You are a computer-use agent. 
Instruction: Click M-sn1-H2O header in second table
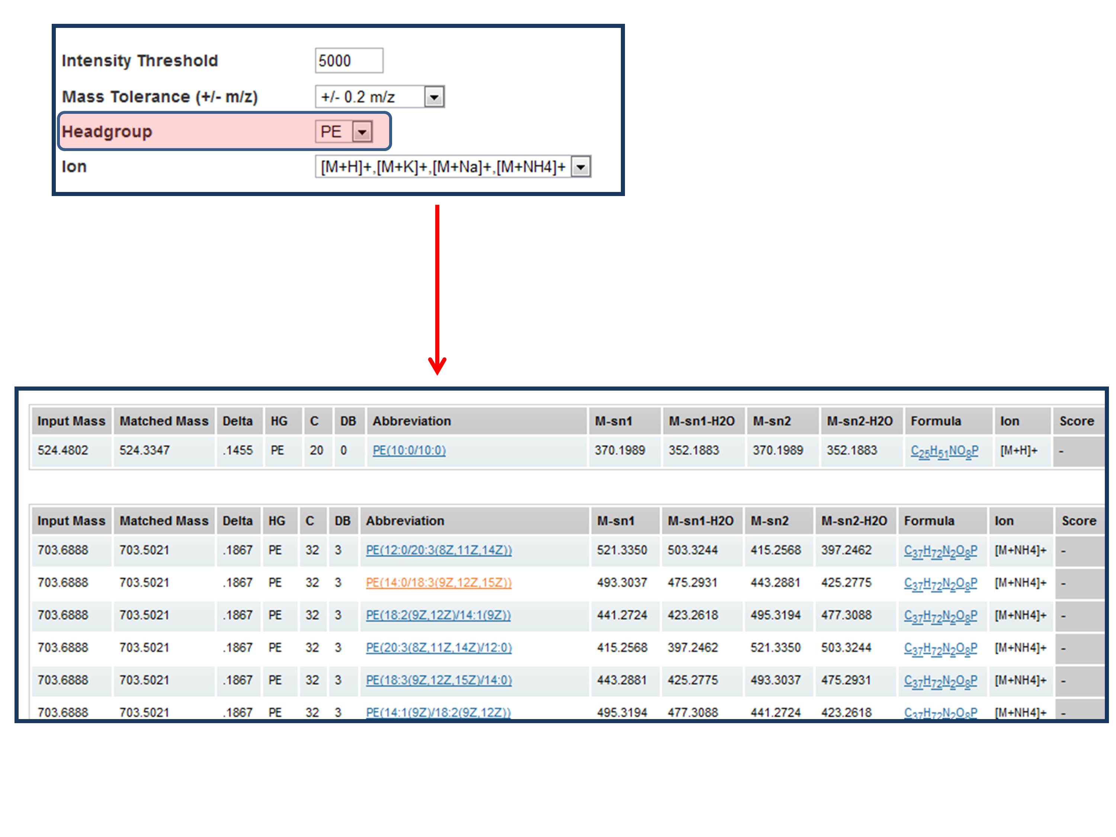(x=700, y=521)
